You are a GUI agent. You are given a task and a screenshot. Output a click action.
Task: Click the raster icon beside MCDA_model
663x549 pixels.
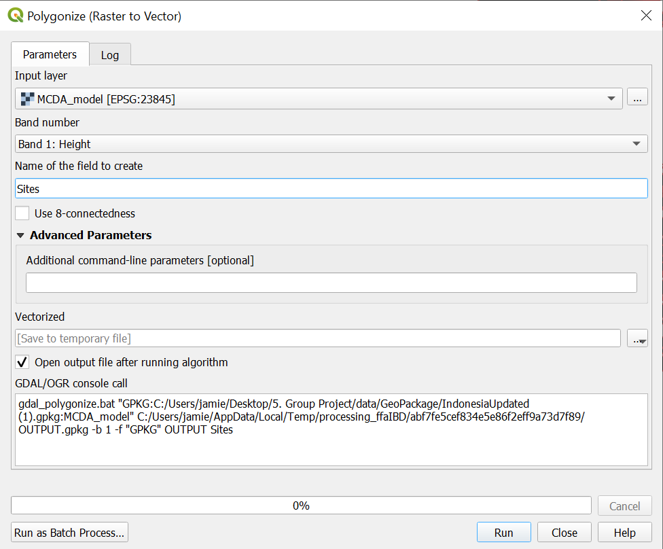[27, 99]
